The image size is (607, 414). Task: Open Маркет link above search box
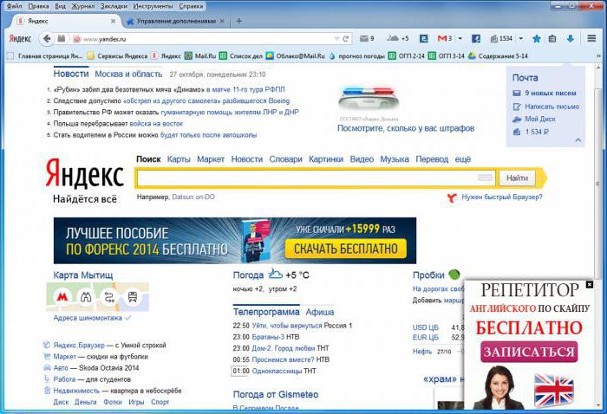coord(211,159)
